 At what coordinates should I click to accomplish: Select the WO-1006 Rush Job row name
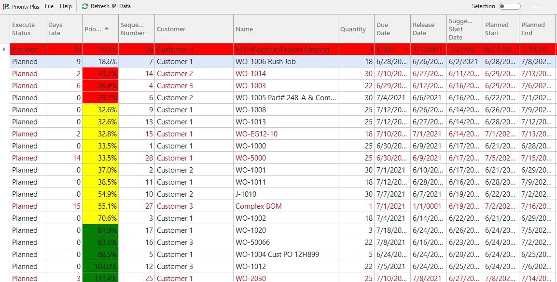coord(265,62)
